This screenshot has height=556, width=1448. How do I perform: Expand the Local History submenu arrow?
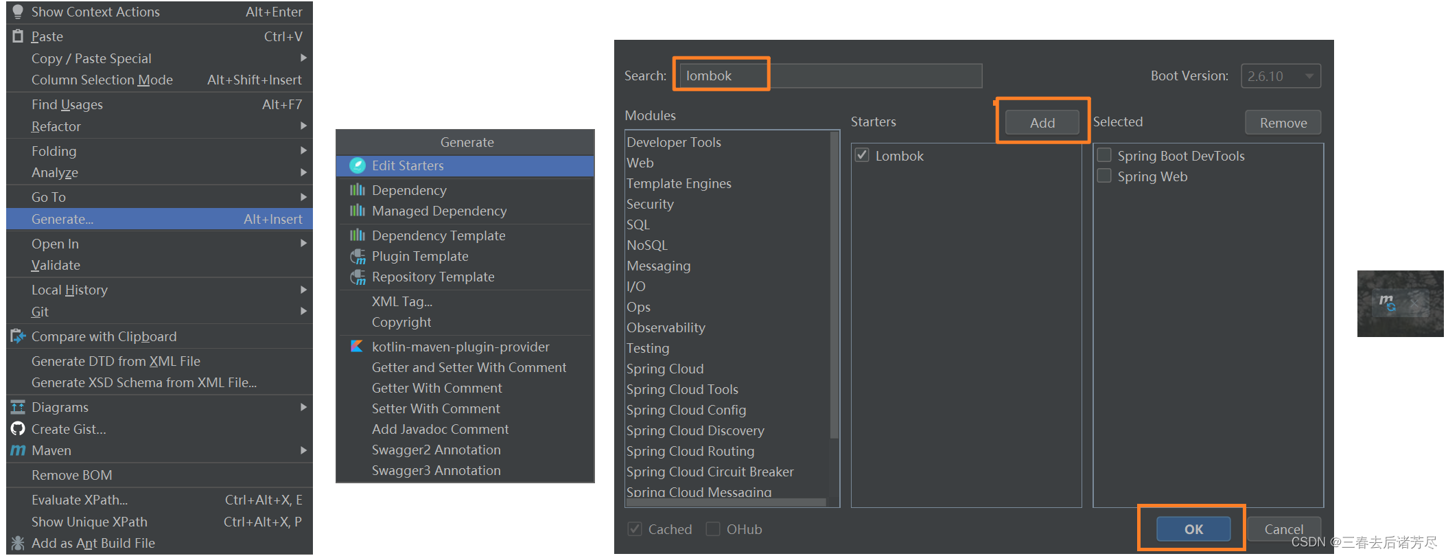[x=303, y=290]
